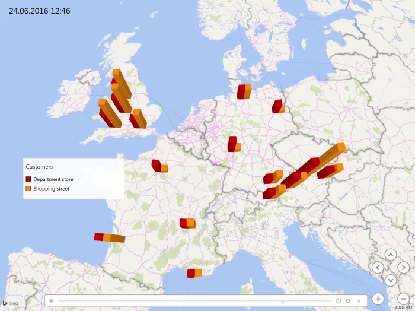Tilt map up with up arrow

(x=390, y=254)
